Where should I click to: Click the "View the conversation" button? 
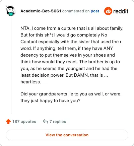[x=67, y=135]
